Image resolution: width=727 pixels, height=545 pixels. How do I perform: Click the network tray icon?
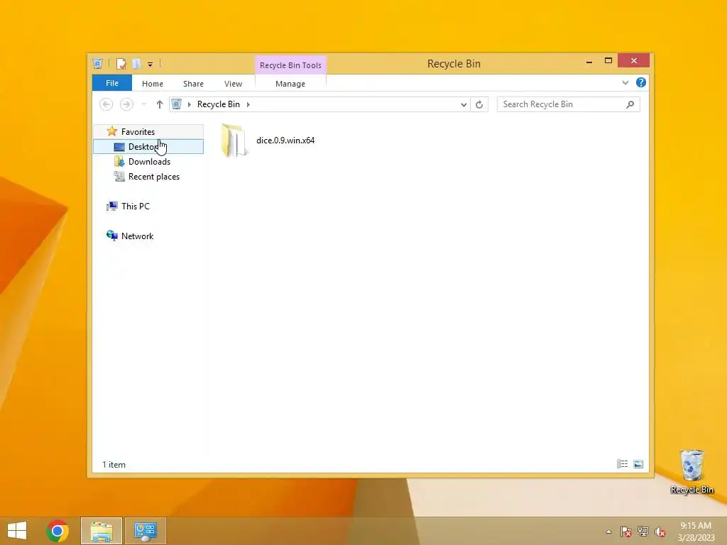coord(643,532)
